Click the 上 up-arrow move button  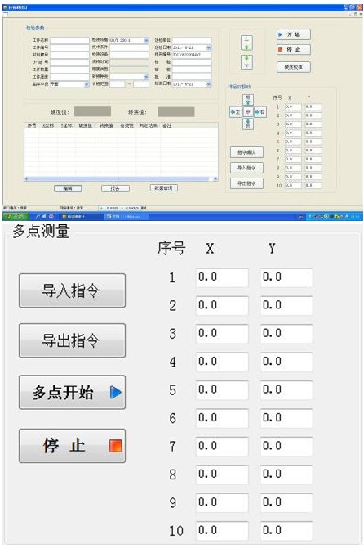pos(246,43)
